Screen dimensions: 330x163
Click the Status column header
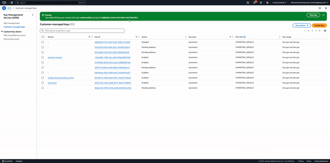pyautogui.click(x=144, y=37)
